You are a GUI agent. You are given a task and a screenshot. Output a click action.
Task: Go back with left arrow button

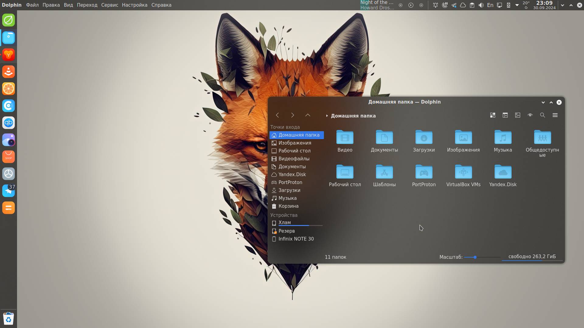(x=277, y=115)
